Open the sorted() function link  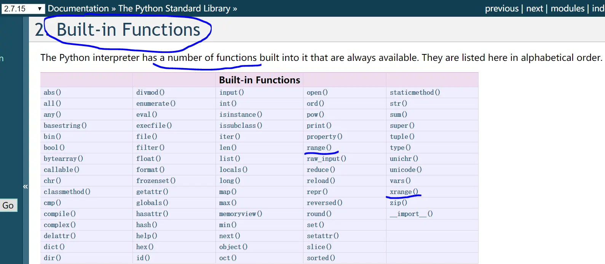[x=321, y=258]
